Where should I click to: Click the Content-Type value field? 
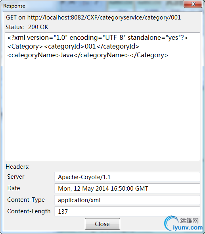click(127, 200)
